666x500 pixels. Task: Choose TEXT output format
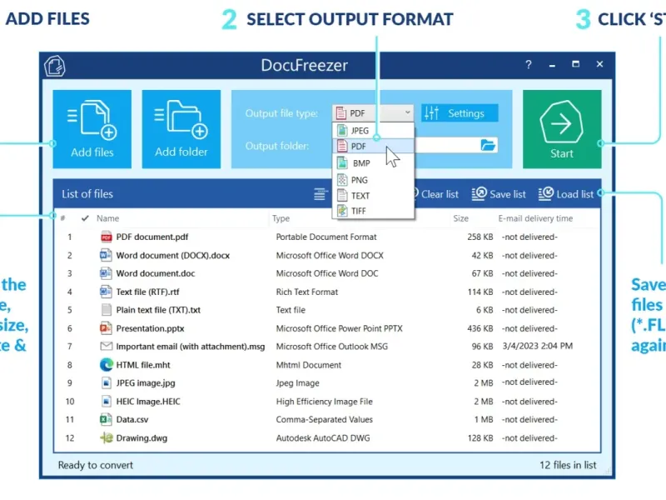[x=372, y=196]
